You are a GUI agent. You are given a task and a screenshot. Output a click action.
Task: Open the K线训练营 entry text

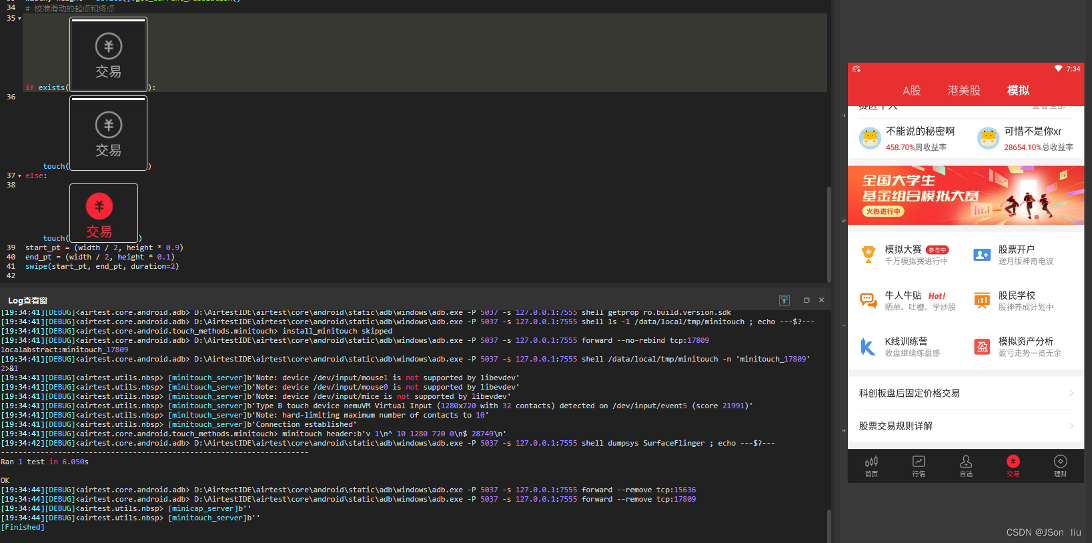(x=906, y=341)
